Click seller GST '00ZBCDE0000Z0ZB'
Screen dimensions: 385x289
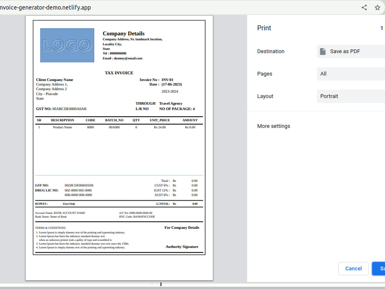click(79, 186)
